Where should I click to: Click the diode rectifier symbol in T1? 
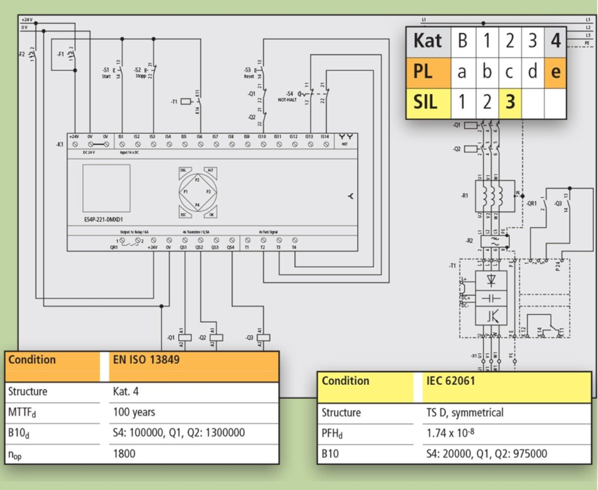[x=491, y=280]
